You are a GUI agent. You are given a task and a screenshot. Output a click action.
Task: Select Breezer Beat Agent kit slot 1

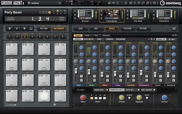(x=86, y=16)
